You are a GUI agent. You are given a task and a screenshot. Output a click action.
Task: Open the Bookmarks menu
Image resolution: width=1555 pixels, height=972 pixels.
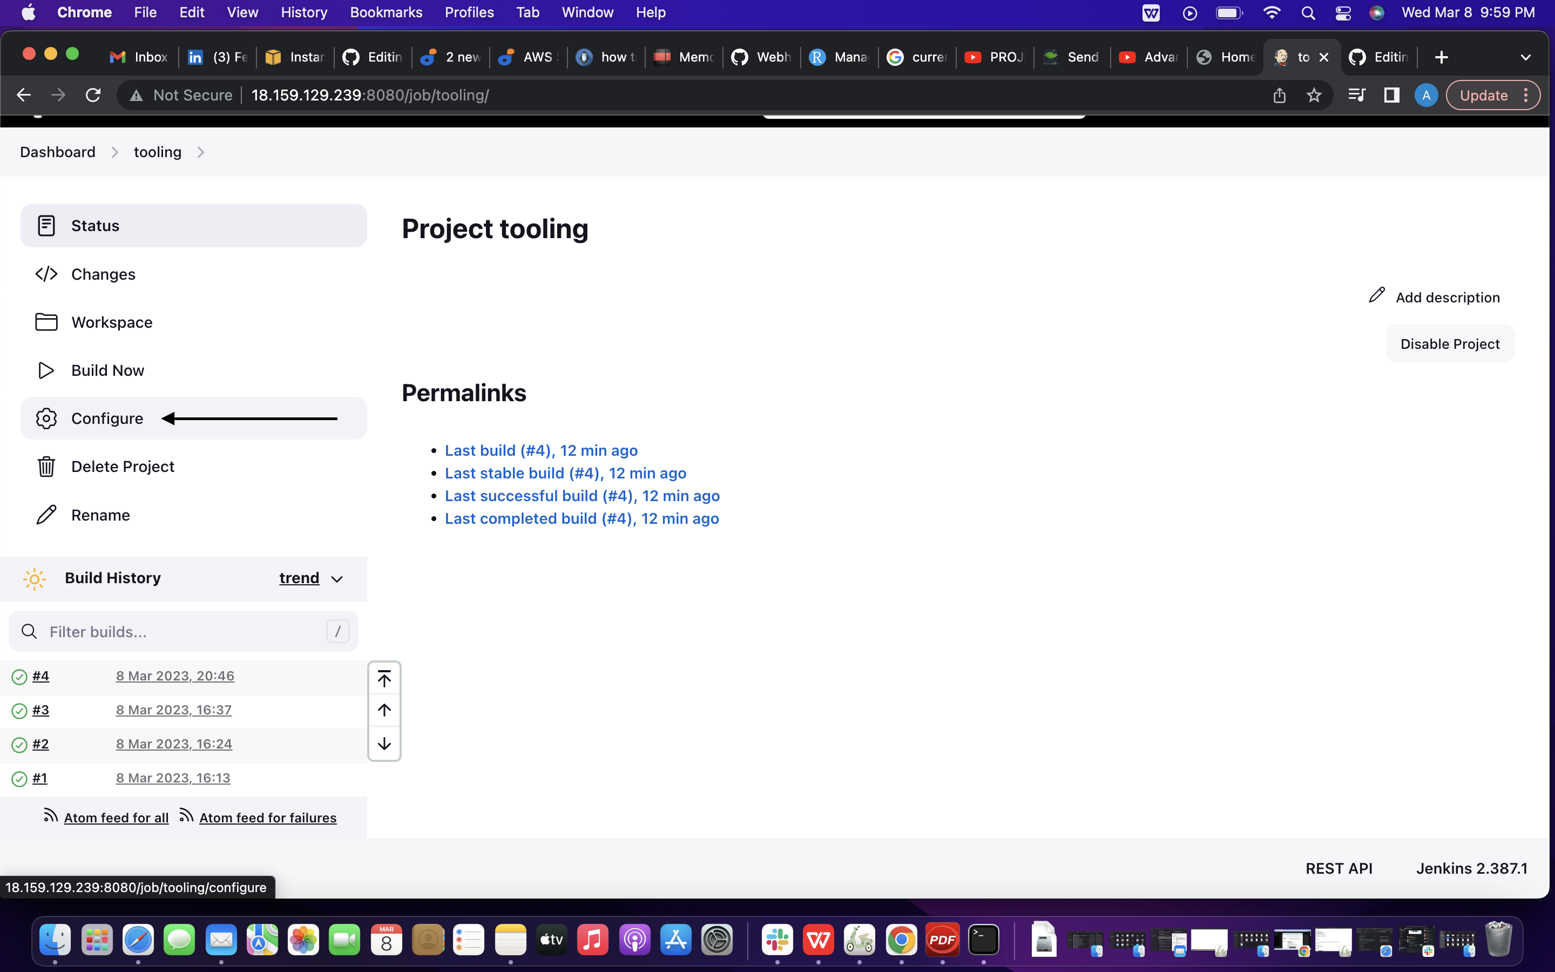386,12
